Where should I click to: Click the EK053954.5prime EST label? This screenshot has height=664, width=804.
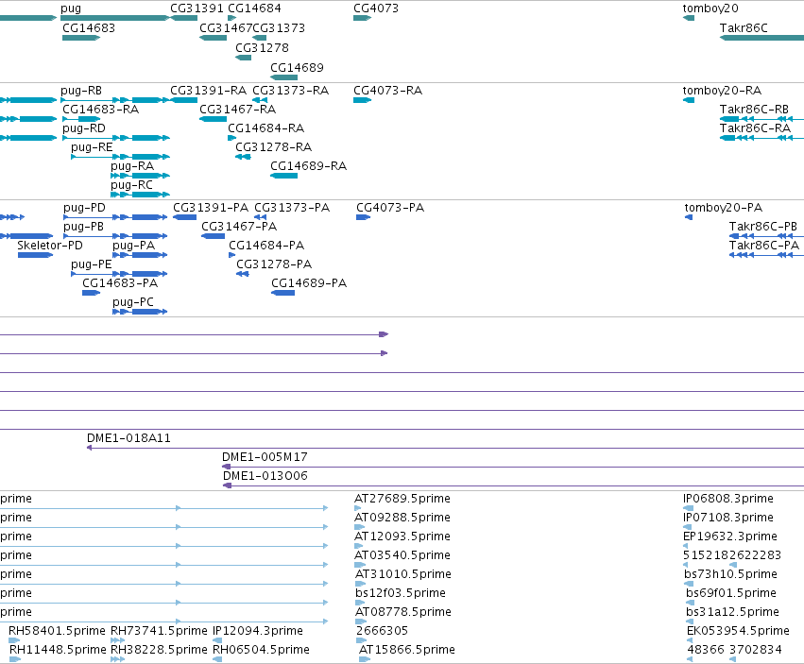738,631
